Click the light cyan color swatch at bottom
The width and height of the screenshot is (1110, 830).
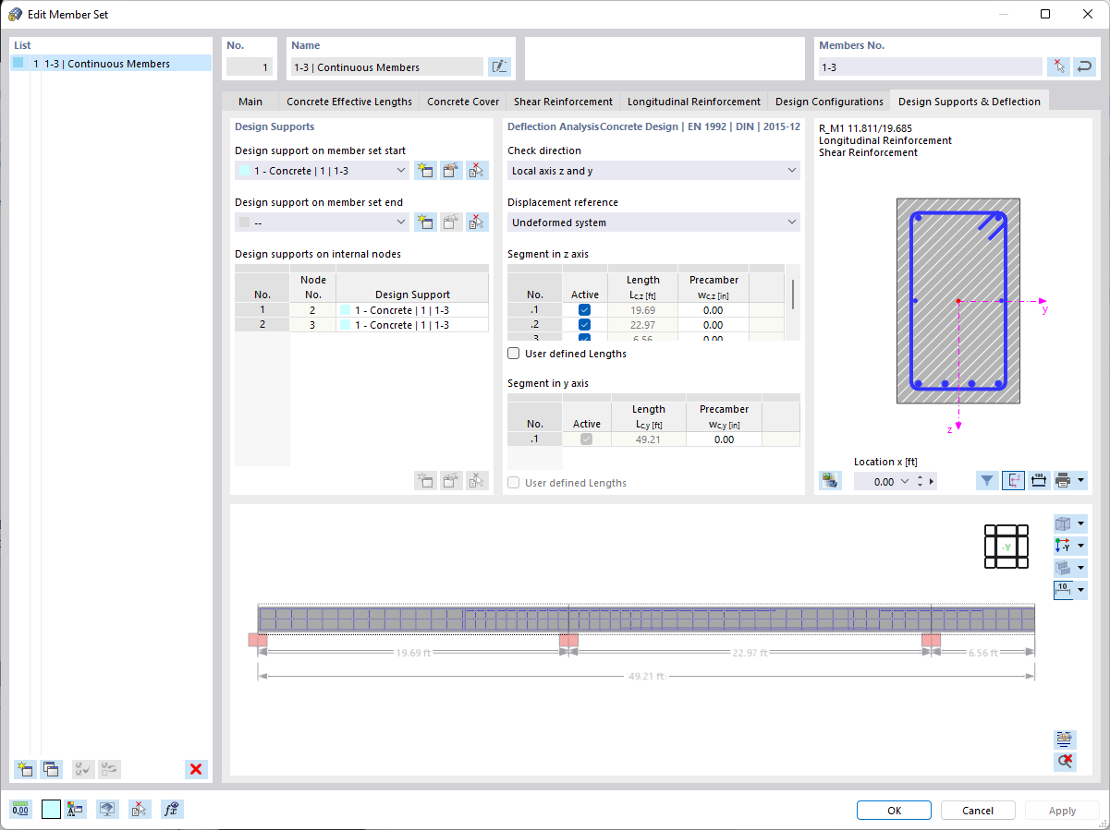pos(51,810)
